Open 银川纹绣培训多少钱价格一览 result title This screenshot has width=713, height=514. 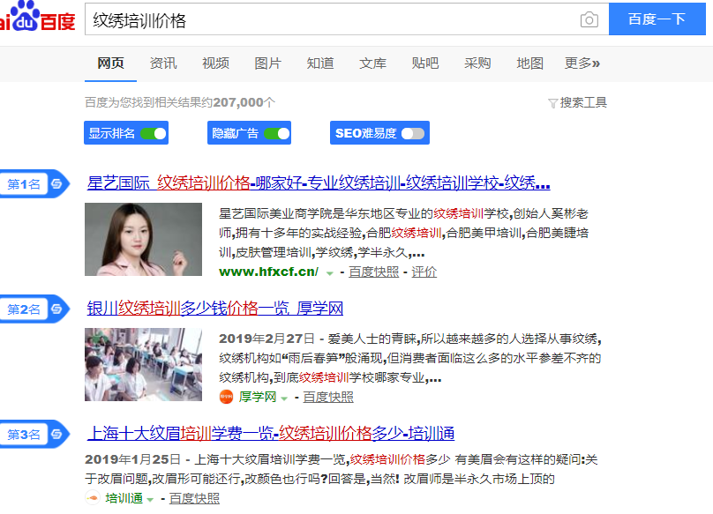(x=215, y=309)
